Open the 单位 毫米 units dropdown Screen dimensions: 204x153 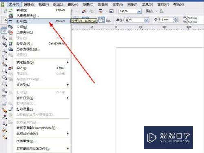(146, 20)
